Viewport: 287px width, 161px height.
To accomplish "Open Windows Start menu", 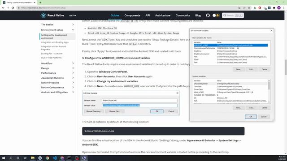I will pos(3,158).
